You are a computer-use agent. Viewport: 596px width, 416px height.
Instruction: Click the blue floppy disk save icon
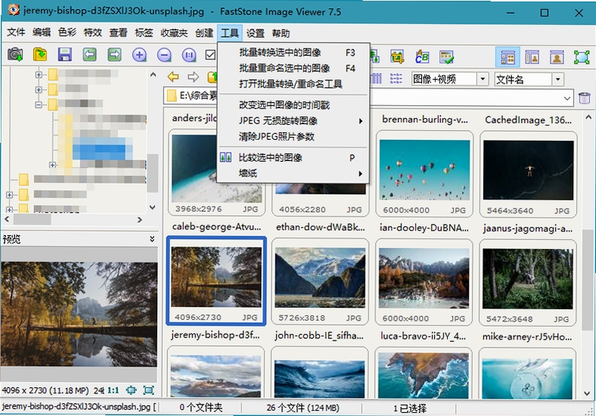pos(64,54)
